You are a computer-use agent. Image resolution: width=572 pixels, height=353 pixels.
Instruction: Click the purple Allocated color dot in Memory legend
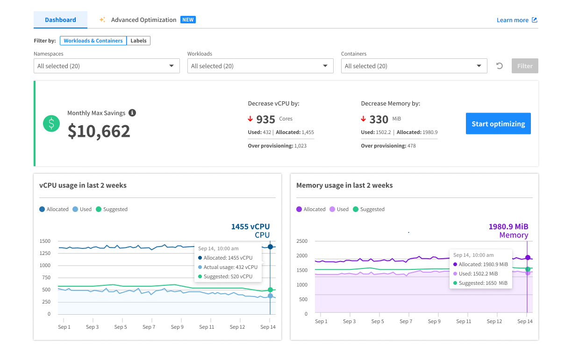click(x=299, y=209)
